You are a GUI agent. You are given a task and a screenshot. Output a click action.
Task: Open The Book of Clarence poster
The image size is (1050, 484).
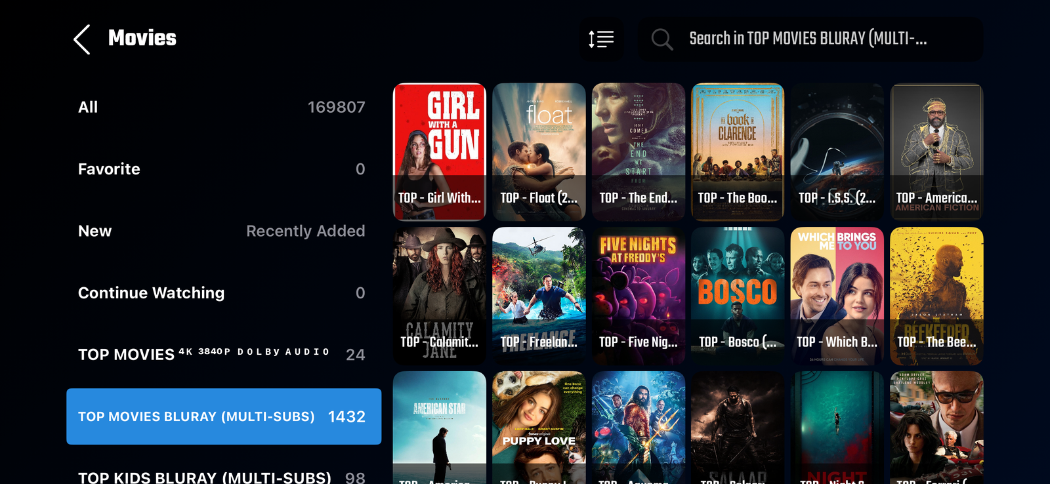[738, 151]
